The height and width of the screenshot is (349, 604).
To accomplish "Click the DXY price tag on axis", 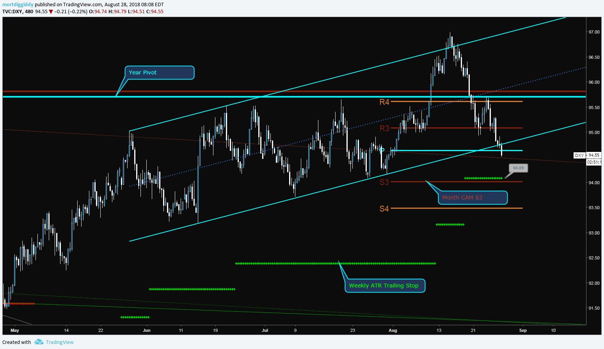I will point(579,155).
